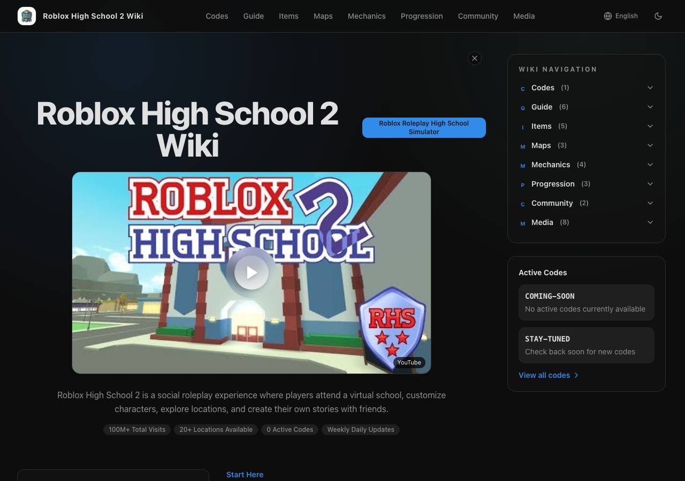Open Items in the top navigation
This screenshot has width=685, height=481.
[288, 16]
